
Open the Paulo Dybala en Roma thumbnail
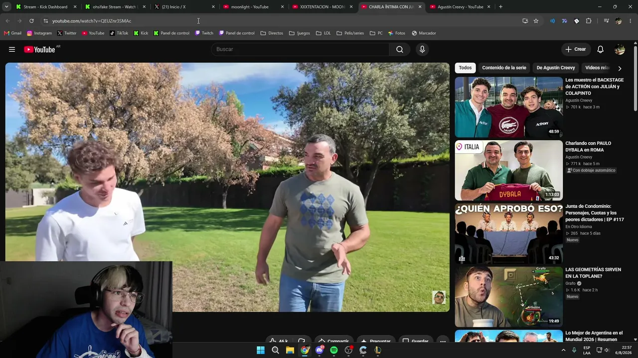(x=508, y=171)
